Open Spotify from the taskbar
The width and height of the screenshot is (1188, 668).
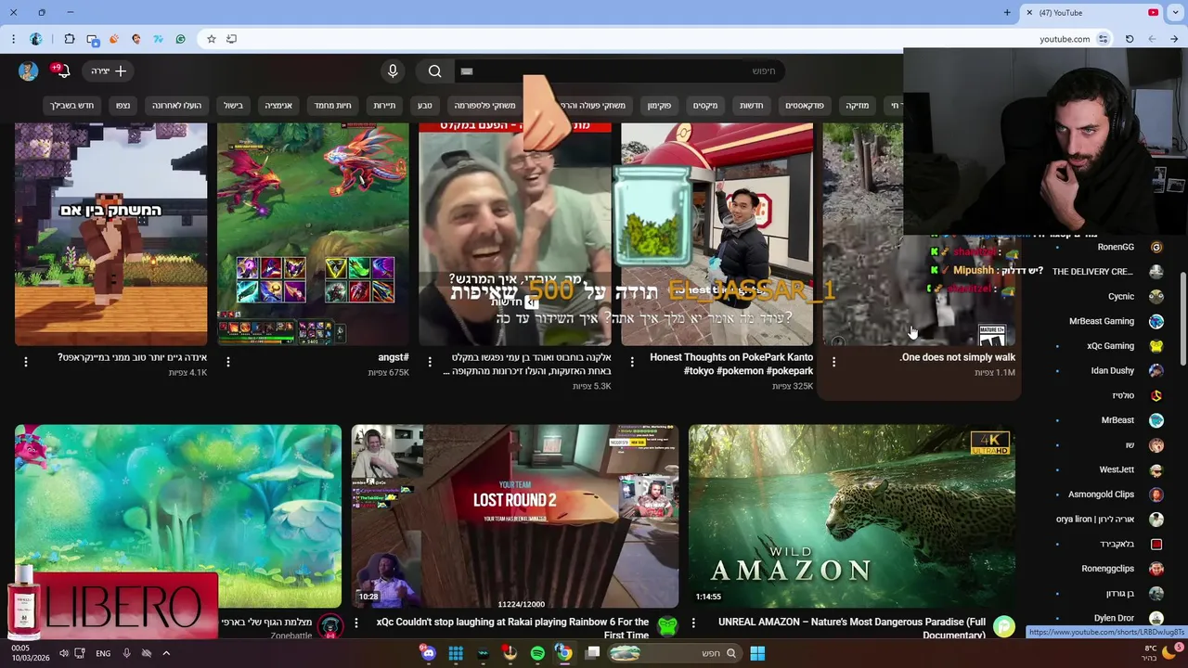pyautogui.click(x=537, y=653)
